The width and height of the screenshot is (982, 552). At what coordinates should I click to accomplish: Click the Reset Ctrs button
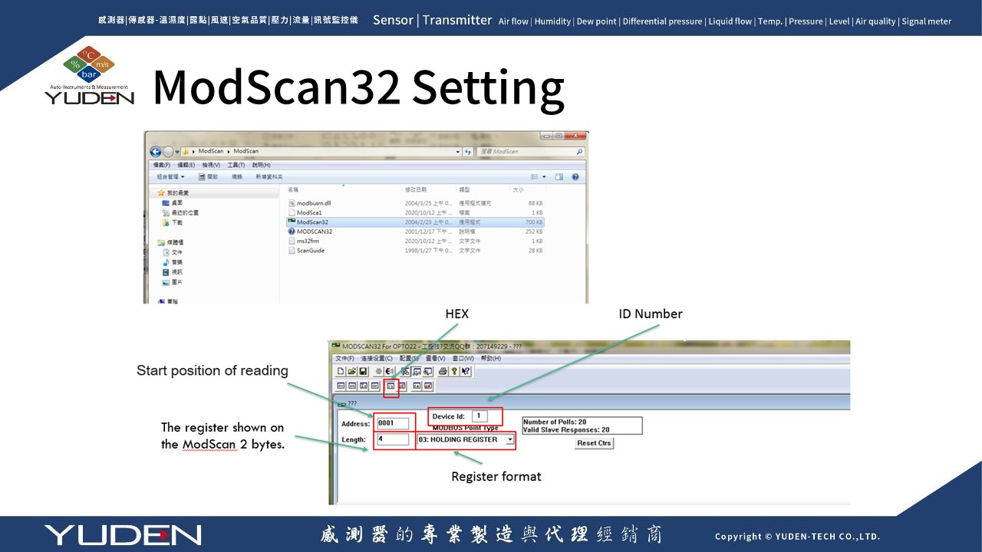(x=594, y=443)
